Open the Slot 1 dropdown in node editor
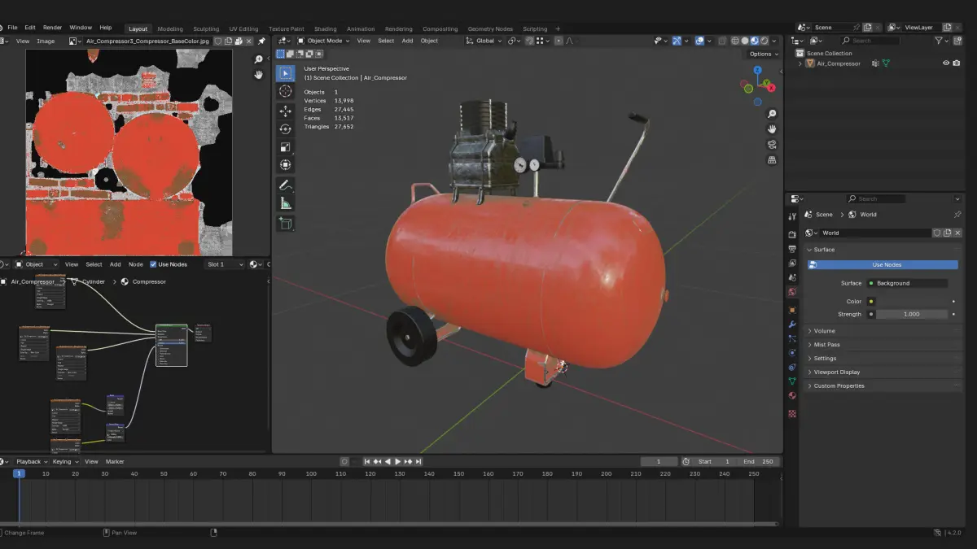 click(225, 264)
